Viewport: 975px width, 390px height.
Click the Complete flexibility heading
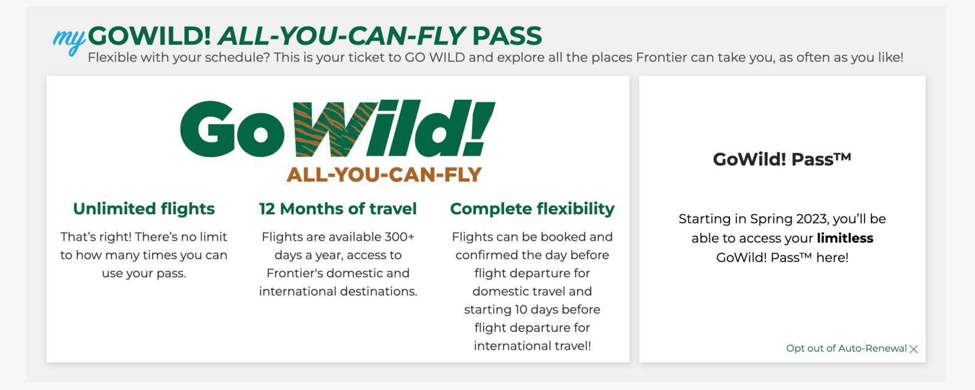532,209
